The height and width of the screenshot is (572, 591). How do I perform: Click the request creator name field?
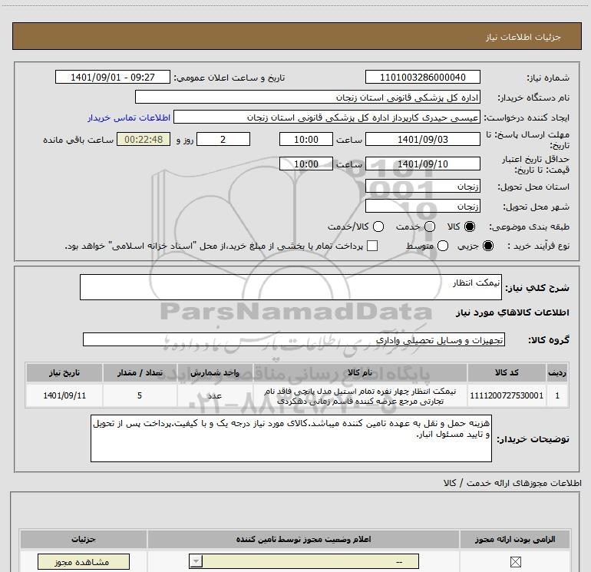coord(327,117)
